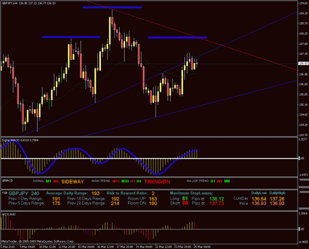Click the Maximum StopLosses heading
Image resolution: width=309 pixels, height=249 pixels.
[191, 193]
